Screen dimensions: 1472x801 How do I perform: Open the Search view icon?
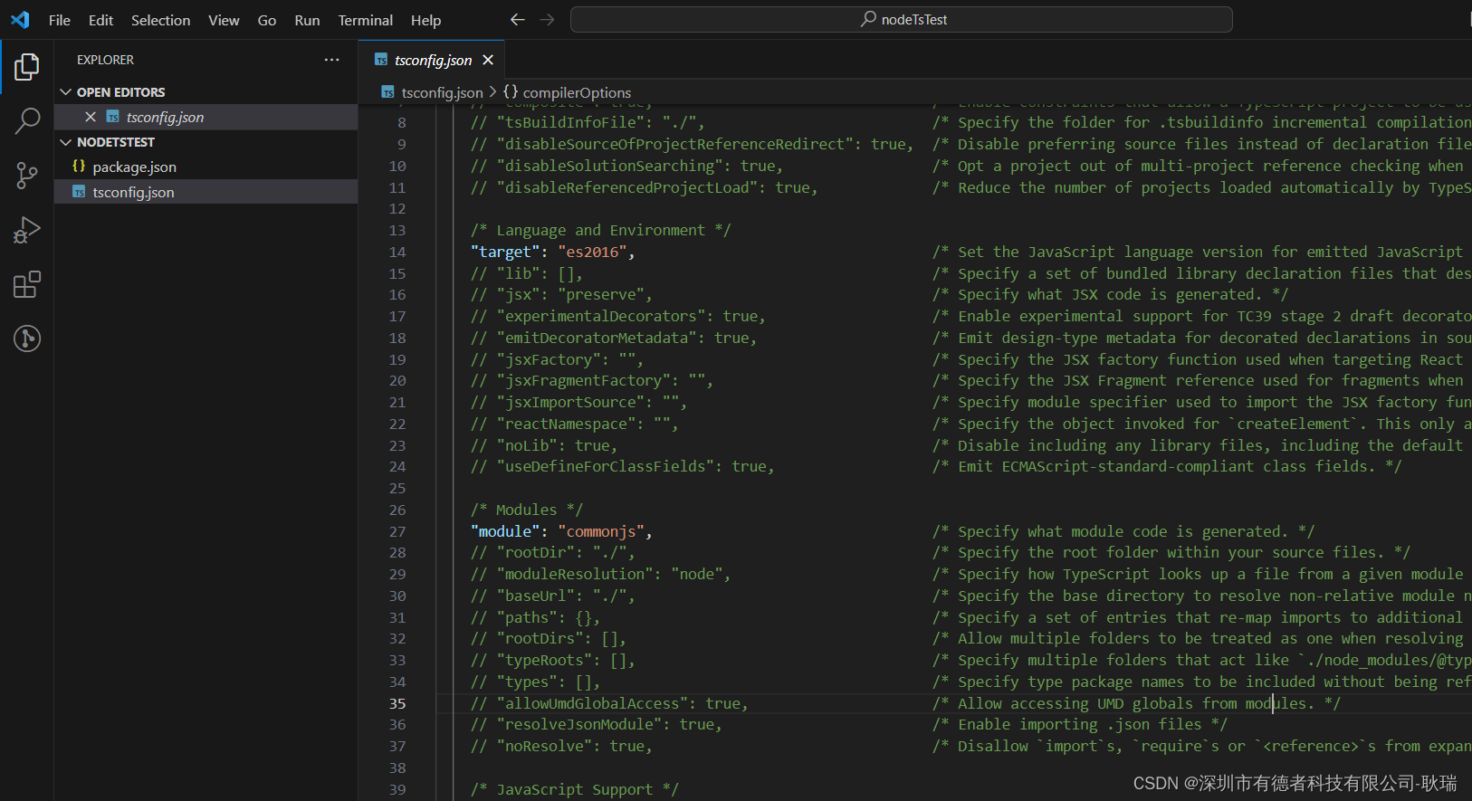(x=27, y=120)
